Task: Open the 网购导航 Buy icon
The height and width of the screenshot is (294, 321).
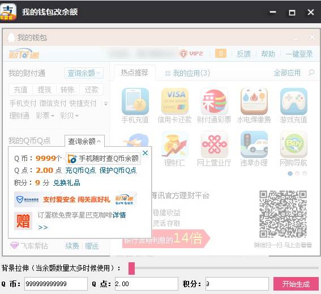Action: 294,144
